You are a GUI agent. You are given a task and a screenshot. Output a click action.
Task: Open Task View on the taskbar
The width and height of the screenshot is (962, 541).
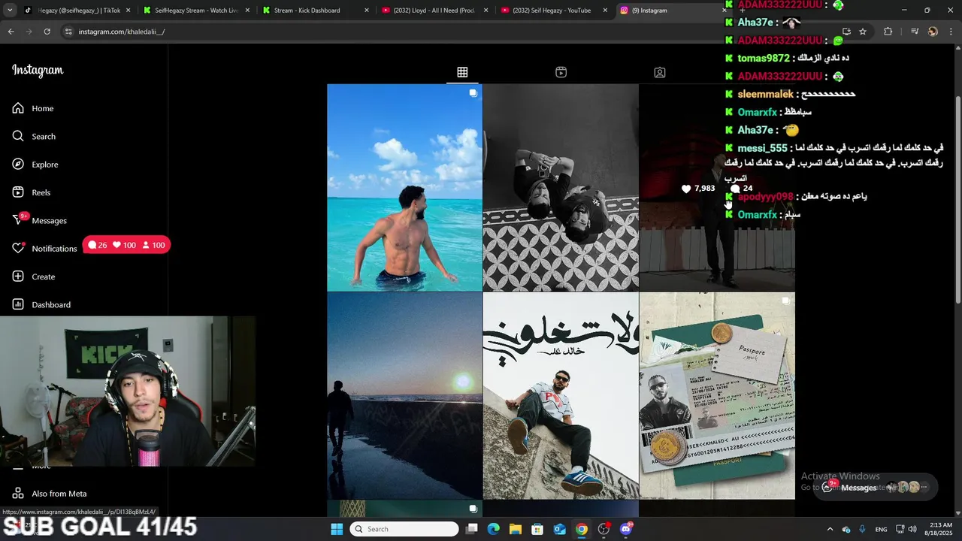point(472,529)
